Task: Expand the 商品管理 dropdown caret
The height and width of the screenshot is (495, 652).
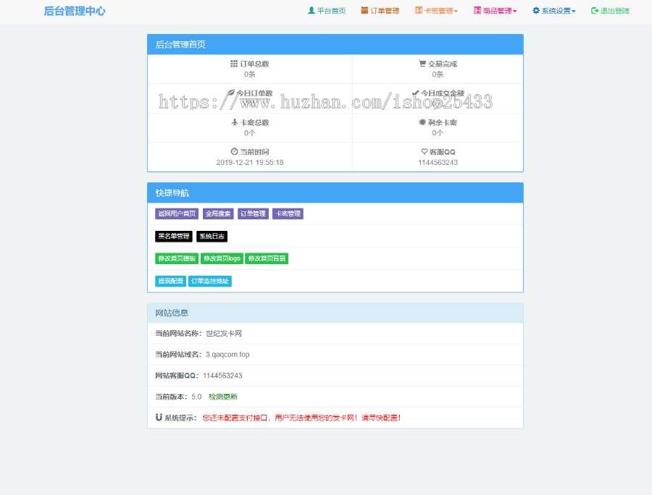Action: click(x=515, y=11)
